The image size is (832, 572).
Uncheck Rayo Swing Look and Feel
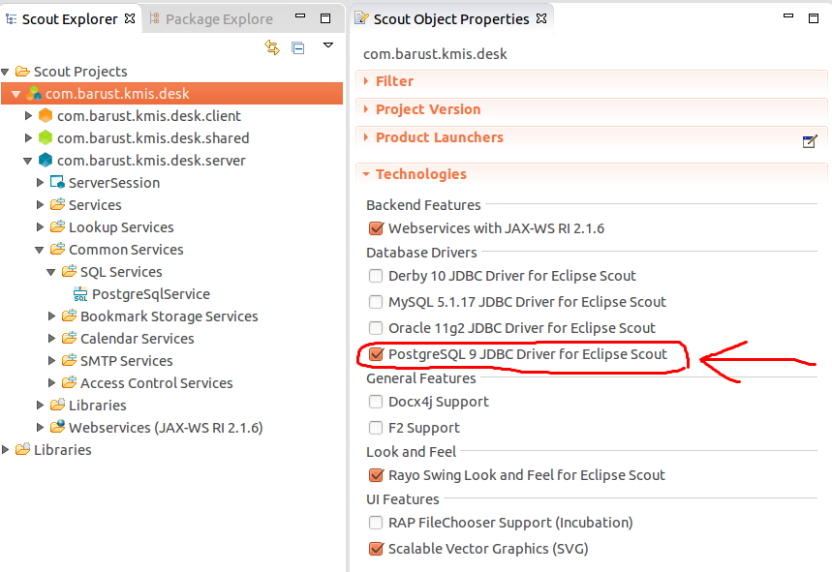click(x=376, y=475)
